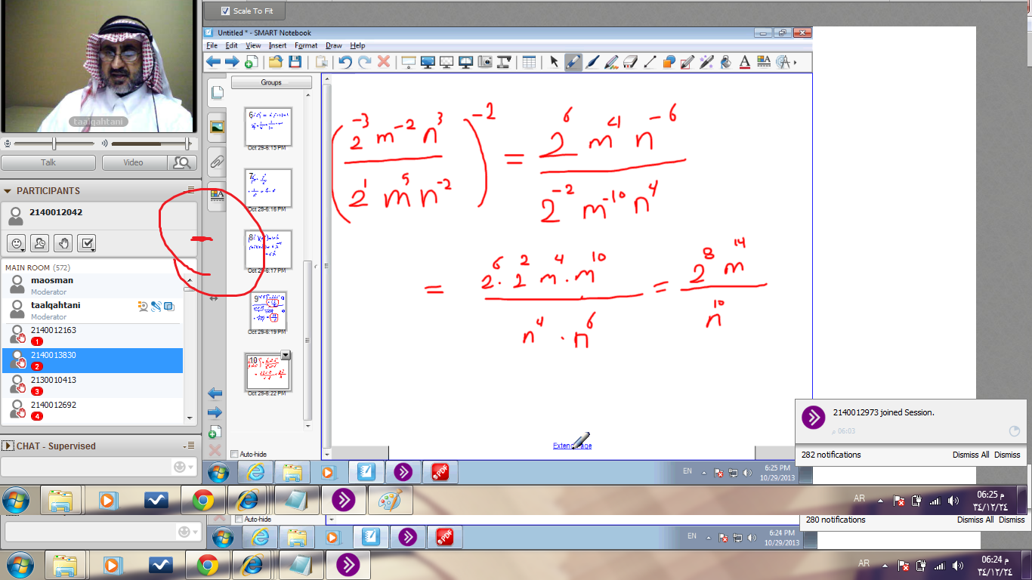This screenshot has width=1032, height=580.
Task: Toggle Auto-hide under the page thumbnails
Action: pyautogui.click(x=234, y=454)
